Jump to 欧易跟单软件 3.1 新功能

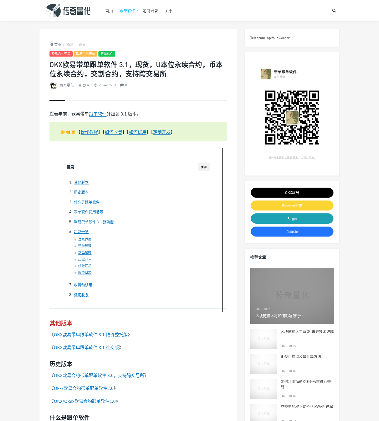[x=94, y=222]
